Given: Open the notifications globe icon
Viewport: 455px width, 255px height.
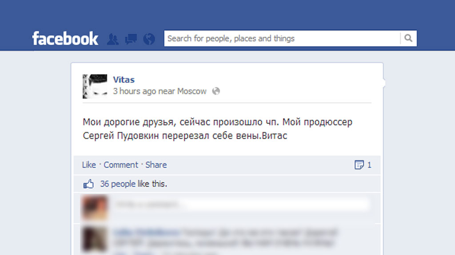Looking at the screenshot, I should tap(149, 39).
